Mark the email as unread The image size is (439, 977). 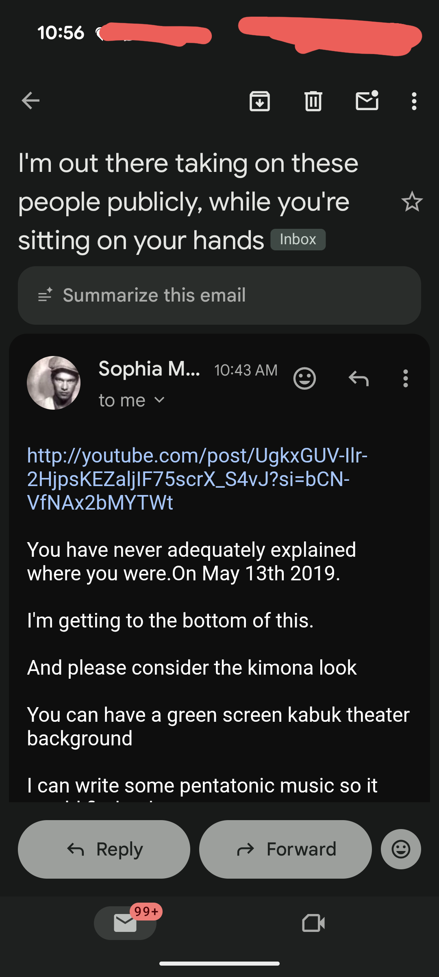pyautogui.click(x=367, y=101)
